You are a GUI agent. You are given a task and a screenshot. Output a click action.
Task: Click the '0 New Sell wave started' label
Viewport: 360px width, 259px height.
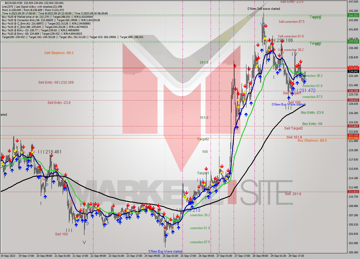pos(264,9)
